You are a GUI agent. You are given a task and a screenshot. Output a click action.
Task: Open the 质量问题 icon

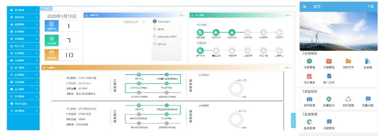(x=368, y=99)
